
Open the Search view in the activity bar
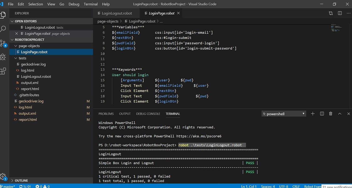pyautogui.click(x=3, y=29)
